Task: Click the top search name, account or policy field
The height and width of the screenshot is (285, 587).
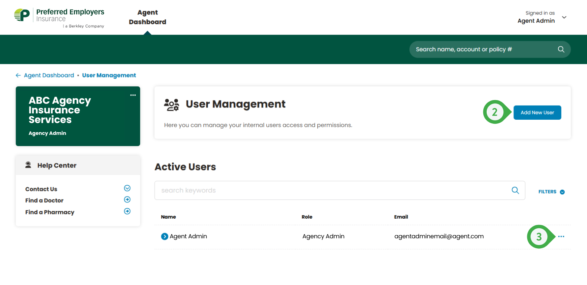Action: tap(490, 49)
